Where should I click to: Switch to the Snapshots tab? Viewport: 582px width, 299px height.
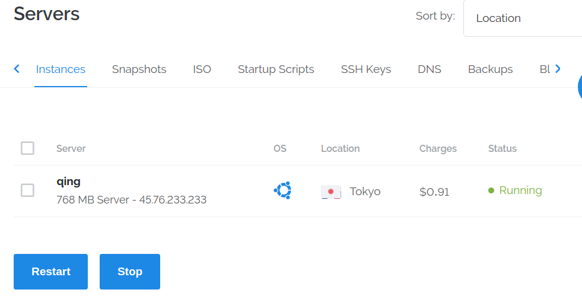point(139,69)
